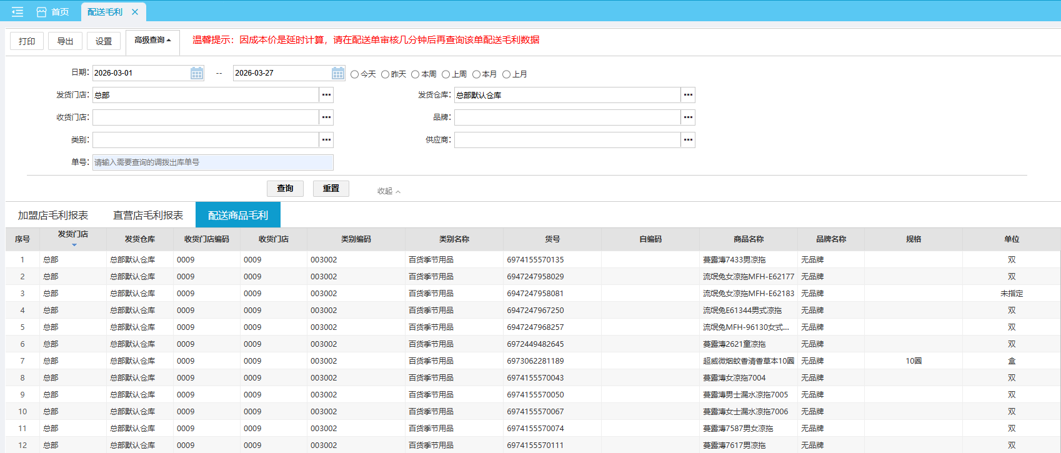Viewport: 1061px width, 453px height.
Task: Expand the 高级查询 dropdown
Action: (152, 41)
